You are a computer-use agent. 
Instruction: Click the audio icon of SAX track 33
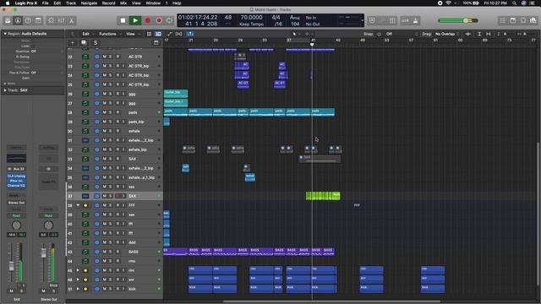point(85,159)
